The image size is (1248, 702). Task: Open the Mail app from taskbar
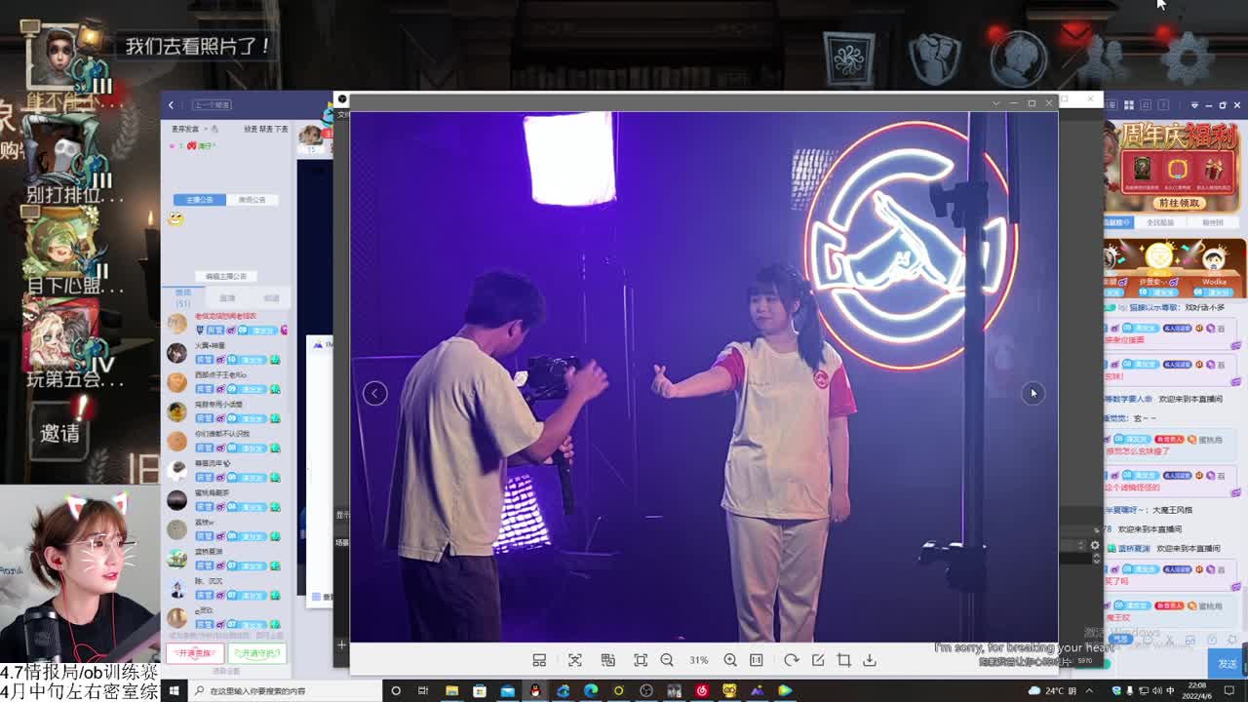(507, 690)
